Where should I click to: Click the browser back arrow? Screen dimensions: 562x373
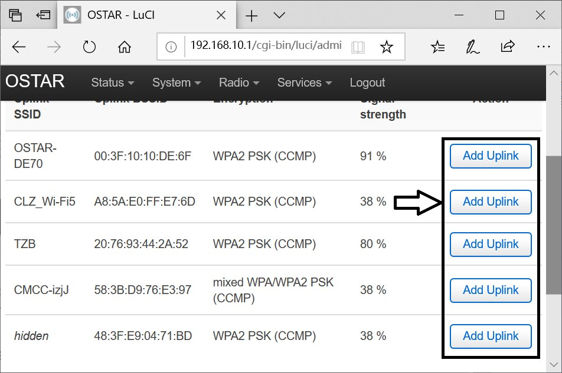click(19, 47)
